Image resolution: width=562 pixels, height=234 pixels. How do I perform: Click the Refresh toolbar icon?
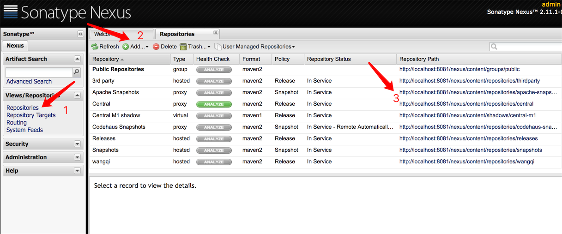(x=95, y=47)
